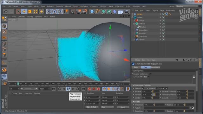This screenshot has height=114, width=203.
Task: Click the Undo arrow icon
Action: 5,12
